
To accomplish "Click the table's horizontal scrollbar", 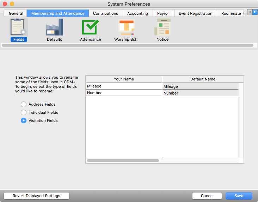I will tap(123, 161).
